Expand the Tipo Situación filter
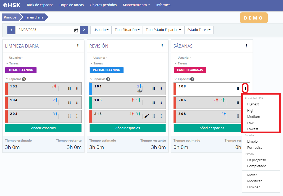 [127, 30]
